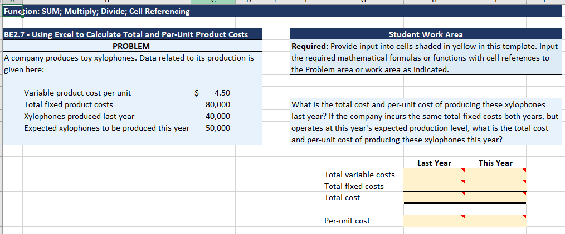This screenshot has height=234, width=565.
Task: Click the 80,000 fixed costs value
Action: pyautogui.click(x=218, y=104)
